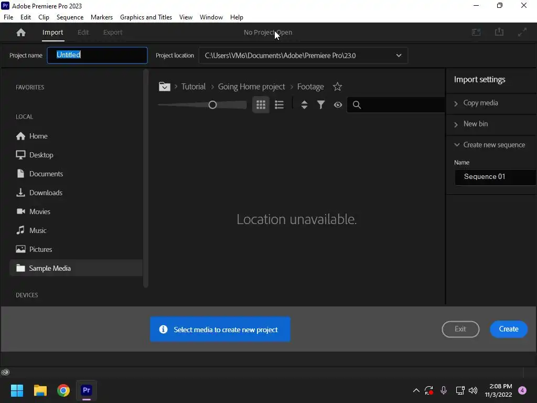Image resolution: width=537 pixels, height=403 pixels.
Task: Open the Help menu
Action: click(237, 17)
